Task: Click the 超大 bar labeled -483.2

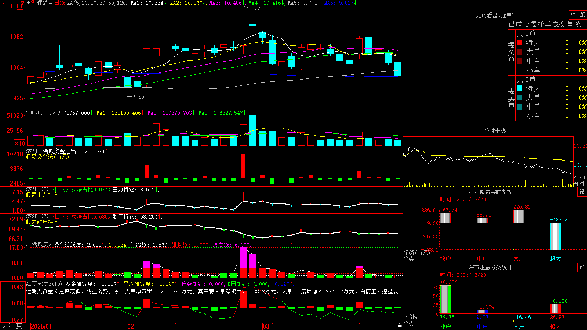Action: pyautogui.click(x=555, y=236)
